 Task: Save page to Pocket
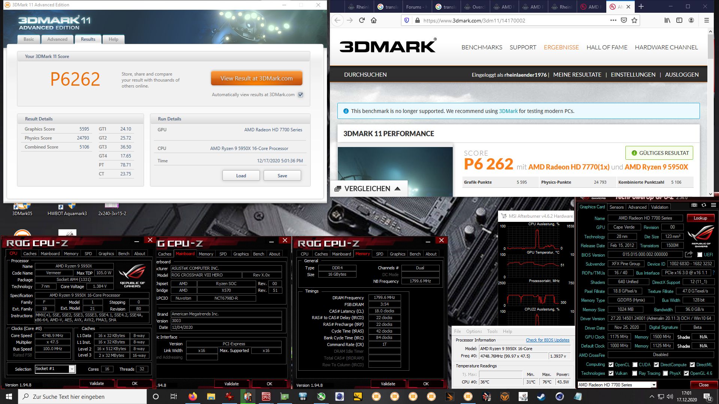tap(624, 20)
